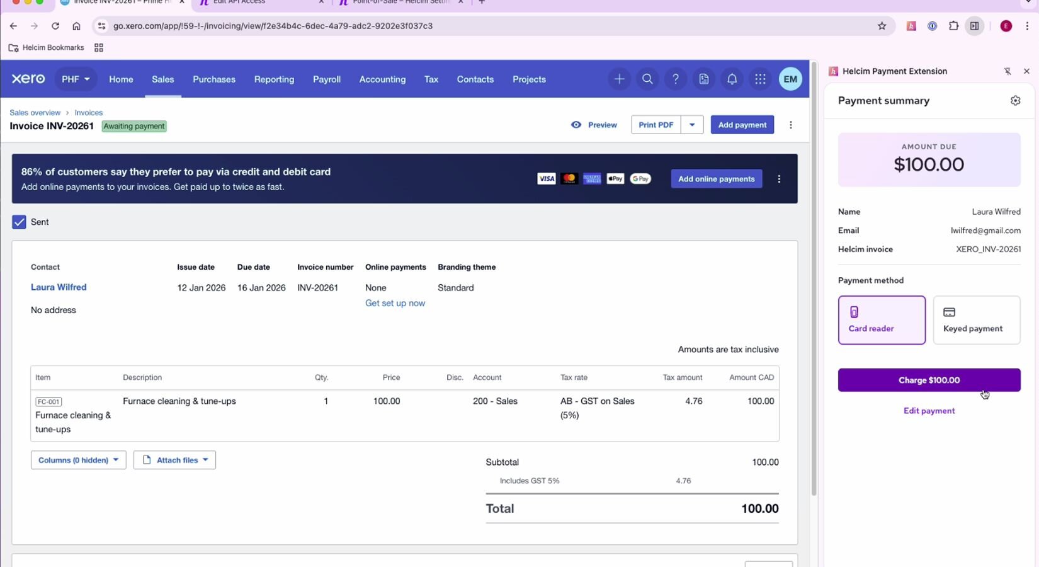This screenshot has height=567, width=1039.
Task: Open the Xero app launcher grid icon
Action: [x=760, y=79]
